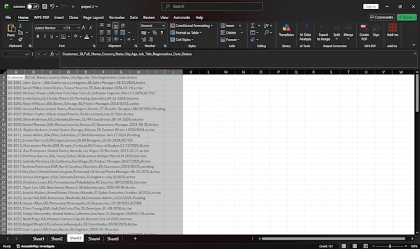Click Decrease Indent icon

[102, 39]
